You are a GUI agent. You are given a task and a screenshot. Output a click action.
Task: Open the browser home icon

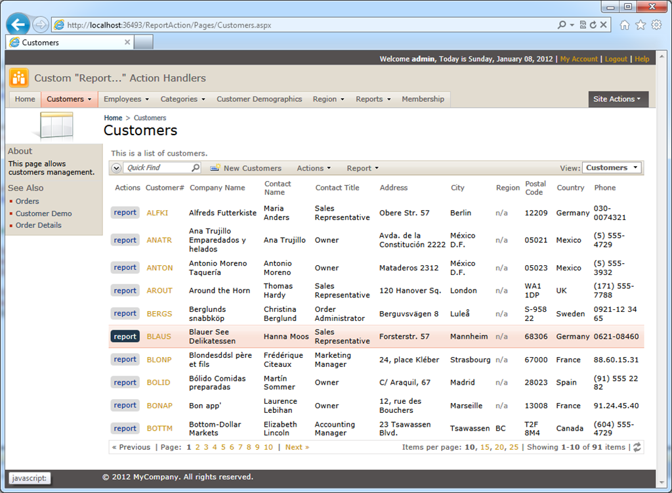pos(625,25)
